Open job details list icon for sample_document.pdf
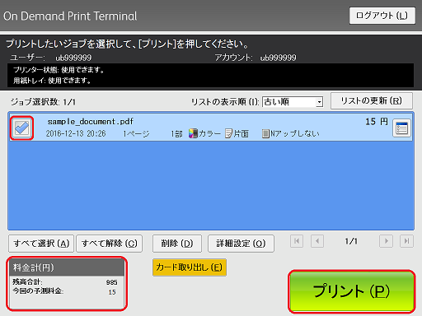 401,128
